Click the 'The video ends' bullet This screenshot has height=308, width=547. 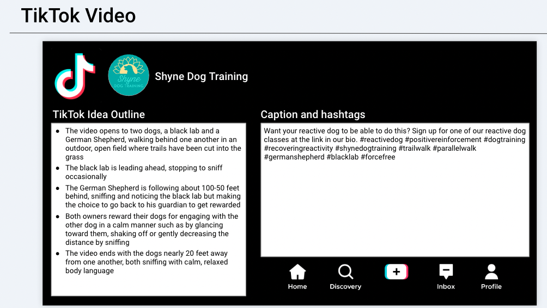(x=146, y=262)
